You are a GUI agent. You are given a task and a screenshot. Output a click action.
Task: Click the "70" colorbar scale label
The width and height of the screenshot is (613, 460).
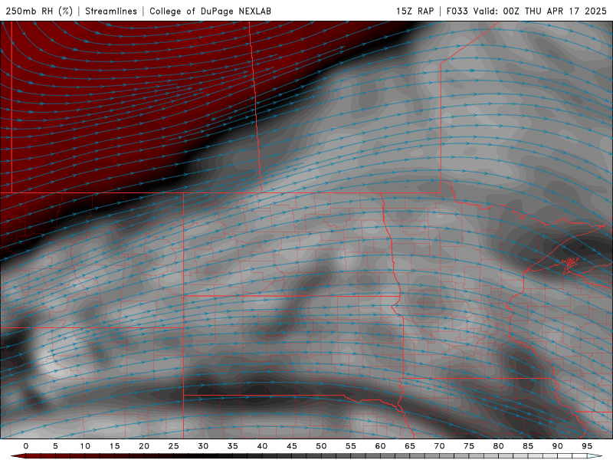[439, 446]
